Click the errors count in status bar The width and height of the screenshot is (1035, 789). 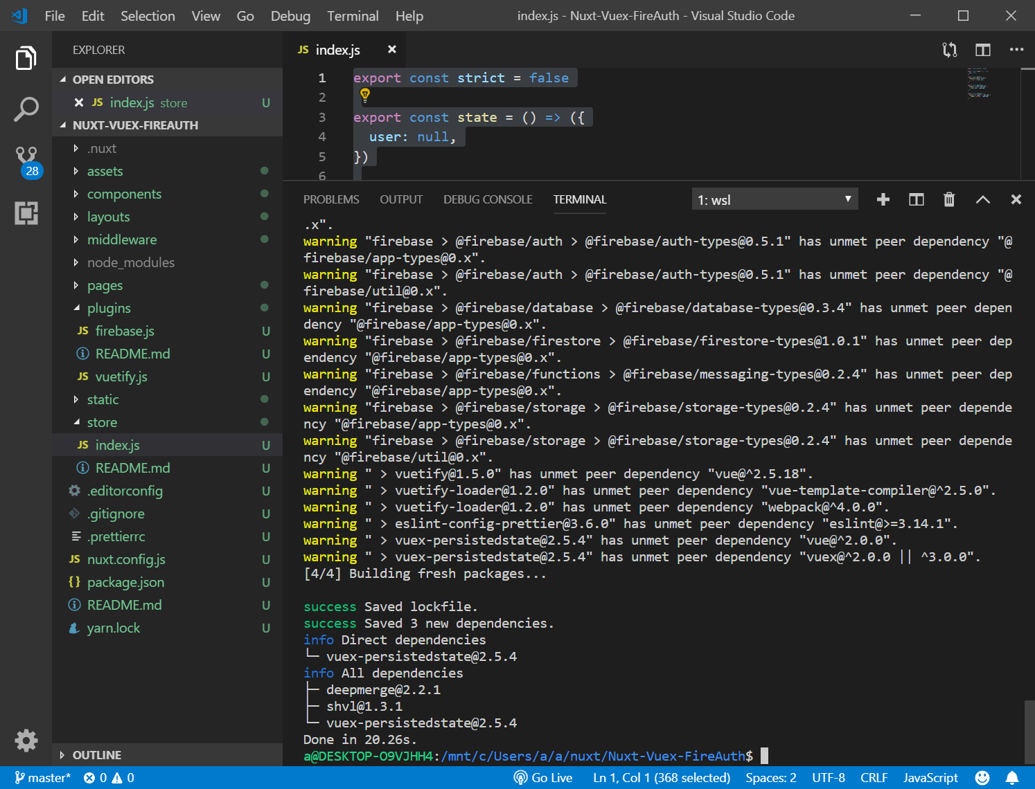pyautogui.click(x=96, y=778)
